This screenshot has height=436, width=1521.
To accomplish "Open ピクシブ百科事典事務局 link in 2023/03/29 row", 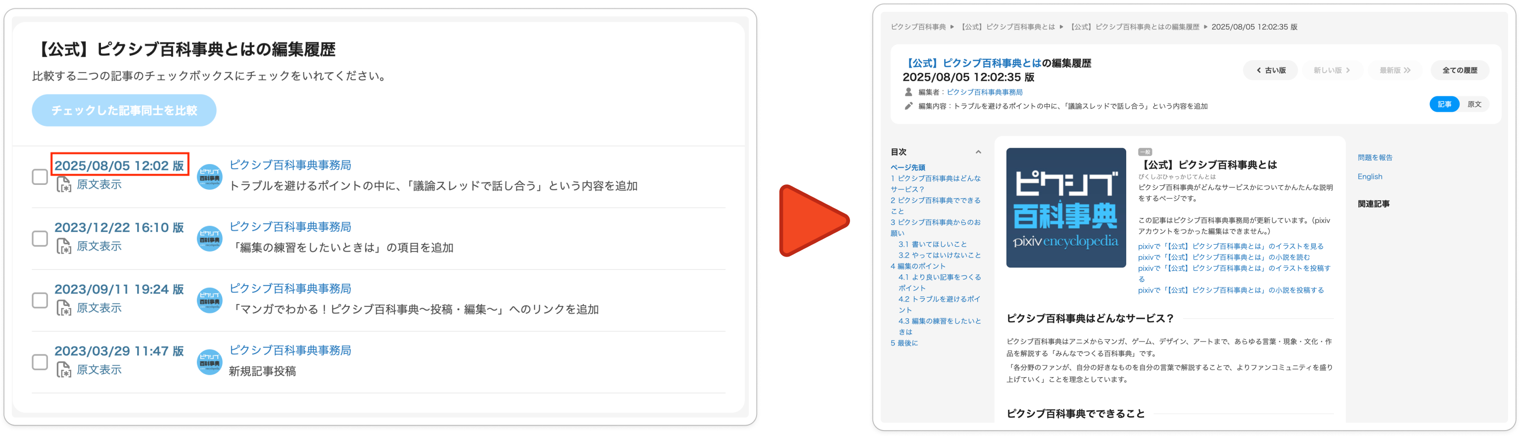I will pos(290,350).
